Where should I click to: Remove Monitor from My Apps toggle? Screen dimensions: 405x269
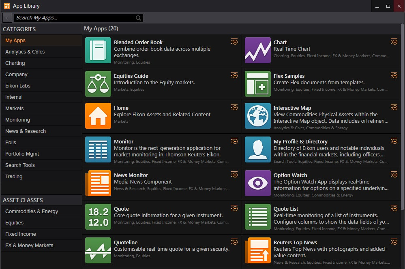coord(234,141)
